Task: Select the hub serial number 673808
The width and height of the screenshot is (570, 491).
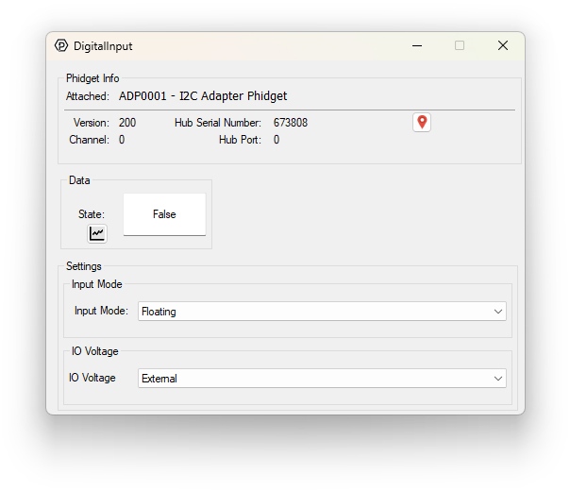Action: (291, 123)
